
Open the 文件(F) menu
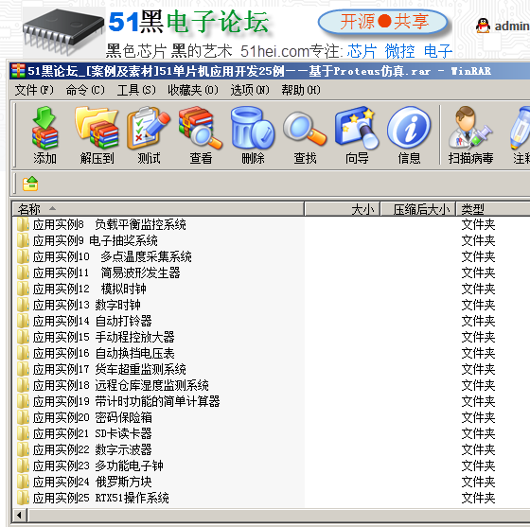click(34, 90)
